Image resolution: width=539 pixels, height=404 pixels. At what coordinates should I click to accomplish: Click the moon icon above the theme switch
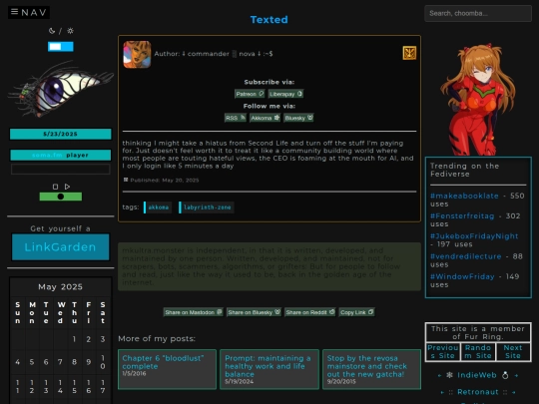(52, 31)
